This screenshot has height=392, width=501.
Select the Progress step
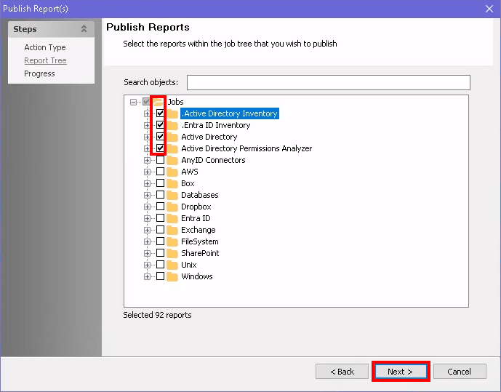pos(39,73)
